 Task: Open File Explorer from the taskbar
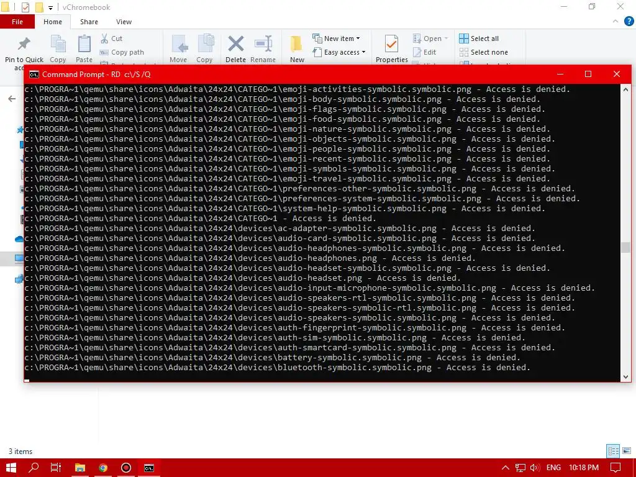[x=80, y=468]
